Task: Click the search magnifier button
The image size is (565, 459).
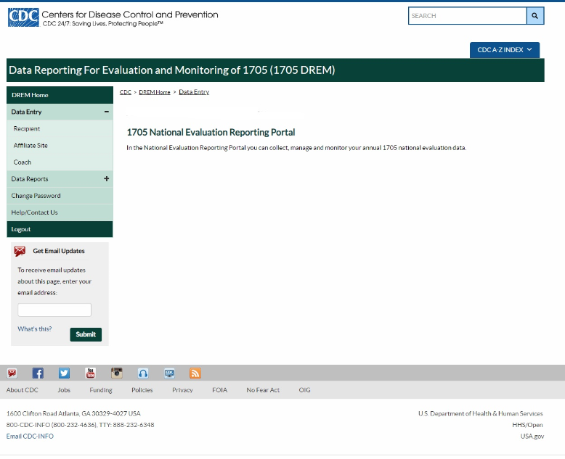Action: coord(535,16)
